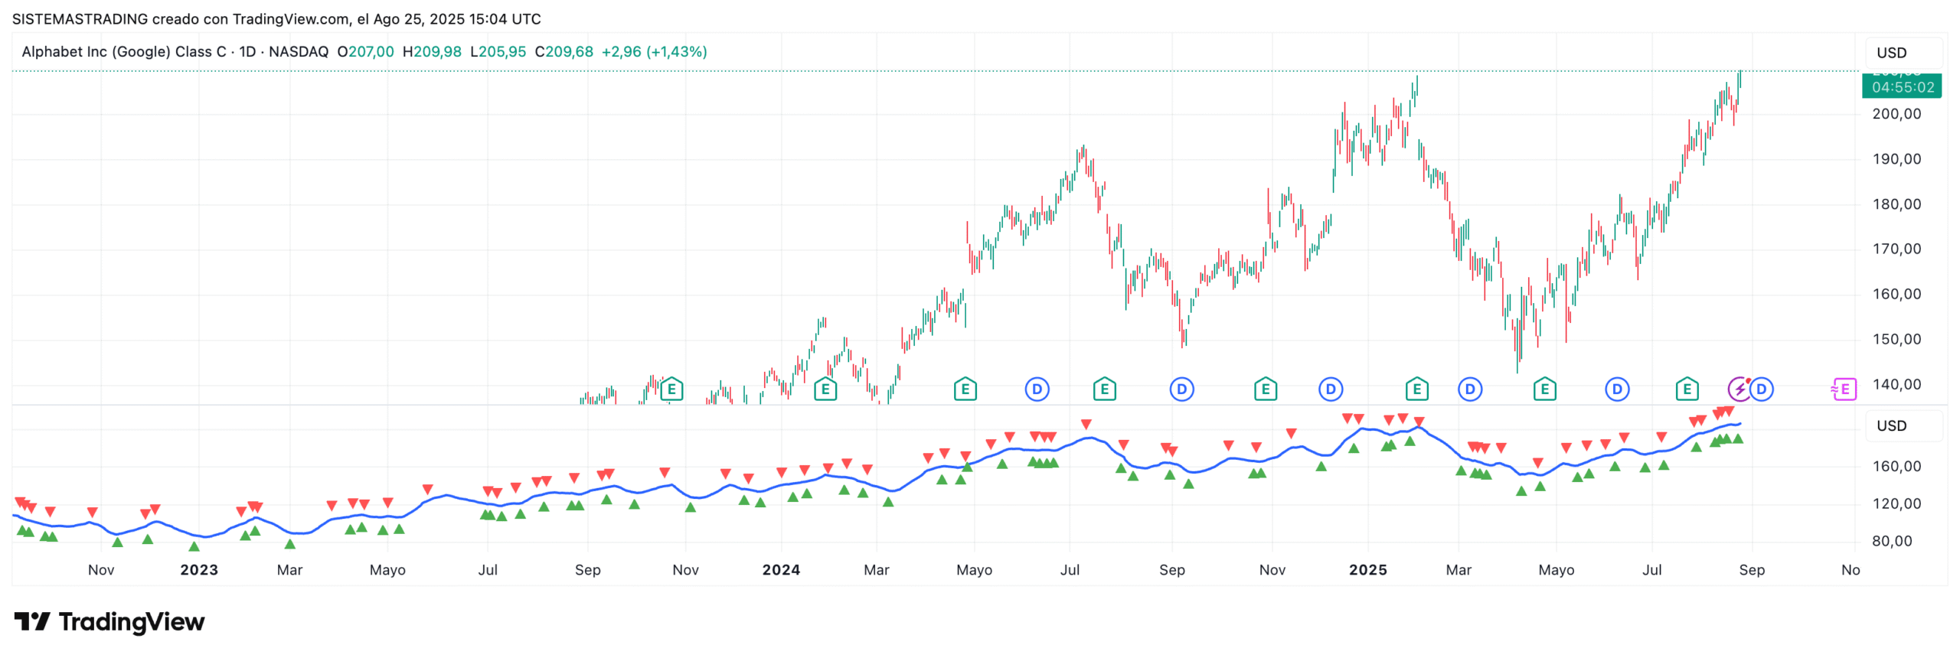Click the 2025 year label on time axis
1960x658 pixels.
tap(1367, 570)
